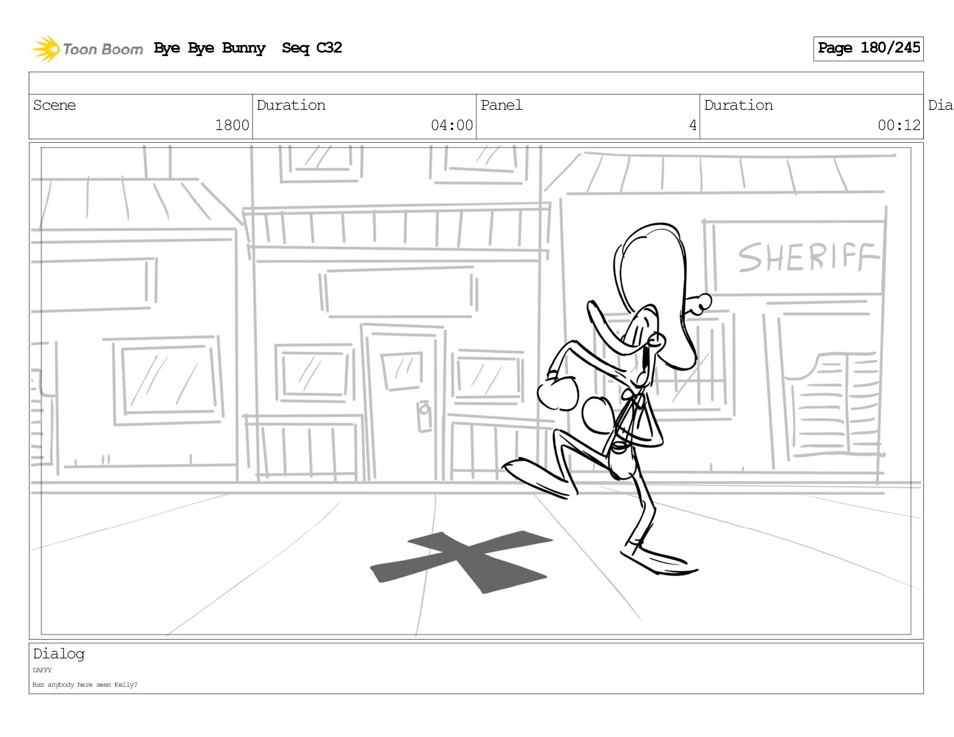
Task: Click the dialog line 'Has anybody here seen Kelly?'
Action: (85, 685)
